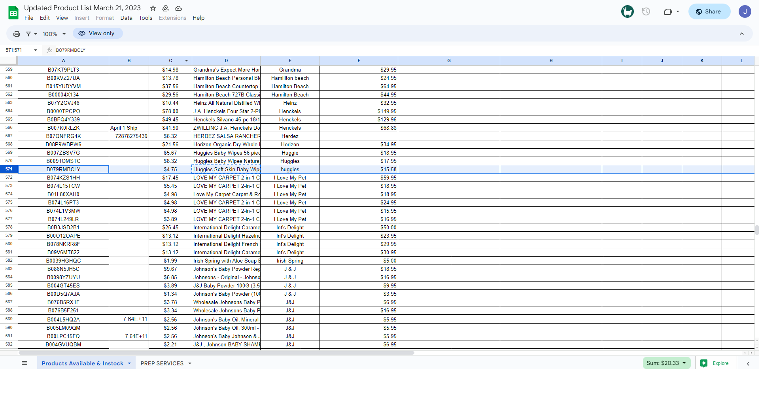Image resolution: width=760 pixels, height=412 pixels.
Task: Open the Help menu
Action: (199, 18)
